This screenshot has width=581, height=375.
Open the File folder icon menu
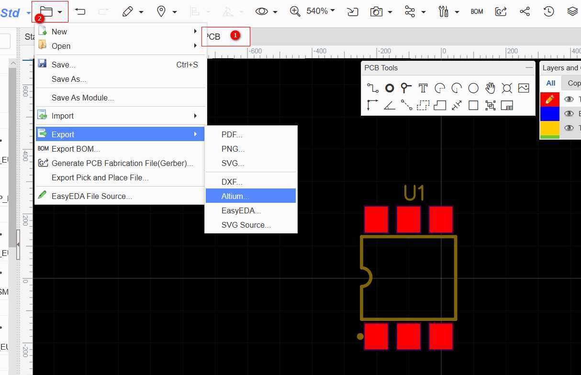point(46,11)
